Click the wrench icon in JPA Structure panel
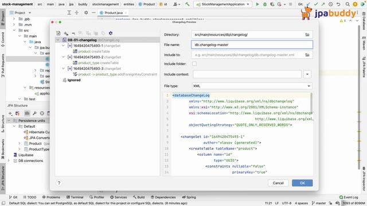Image resolution: width=367 pixels, height=206 pixels. point(34,113)
